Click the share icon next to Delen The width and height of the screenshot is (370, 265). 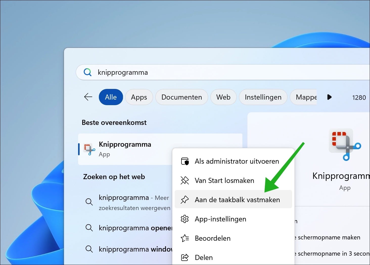(x=185, y=257)
